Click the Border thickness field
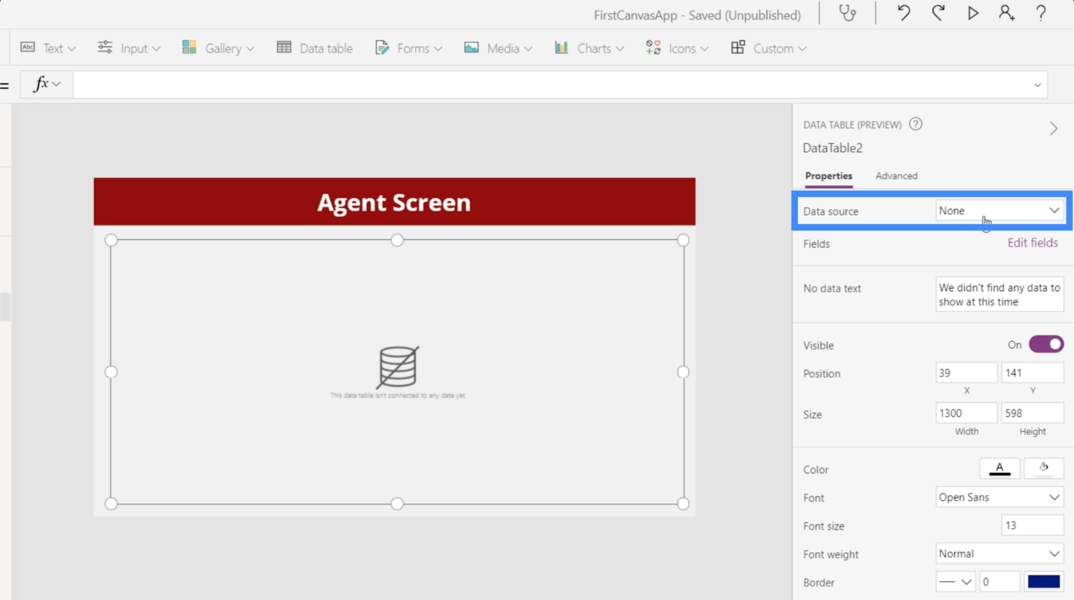 click(999, 581)
